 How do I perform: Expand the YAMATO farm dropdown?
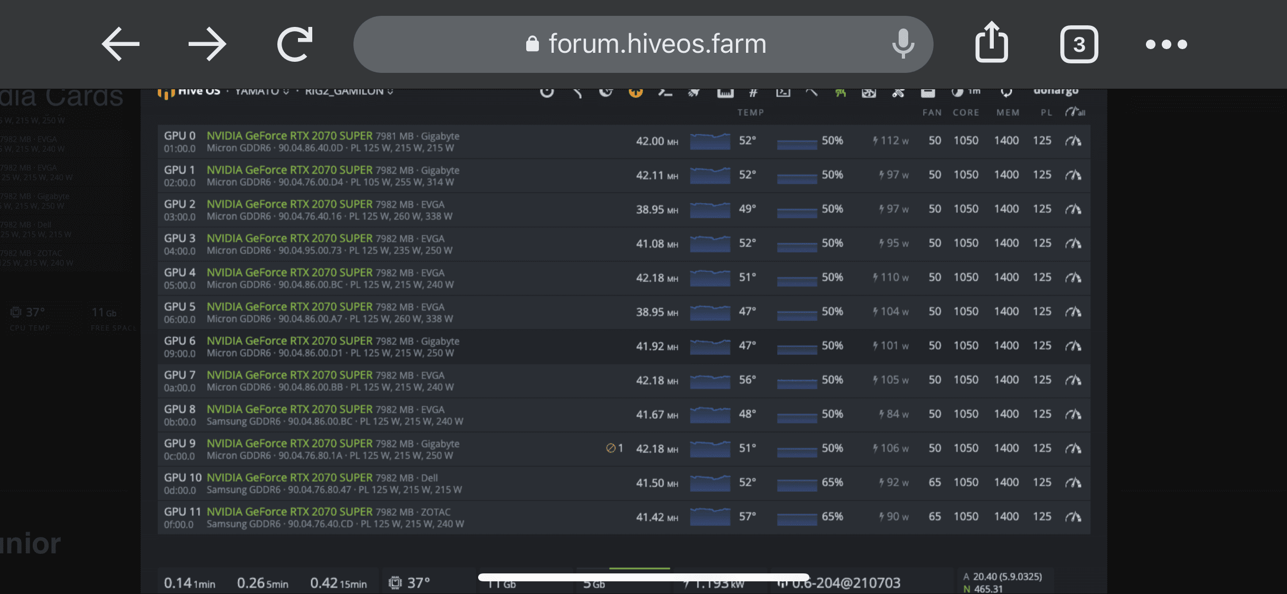pos(262,92)
